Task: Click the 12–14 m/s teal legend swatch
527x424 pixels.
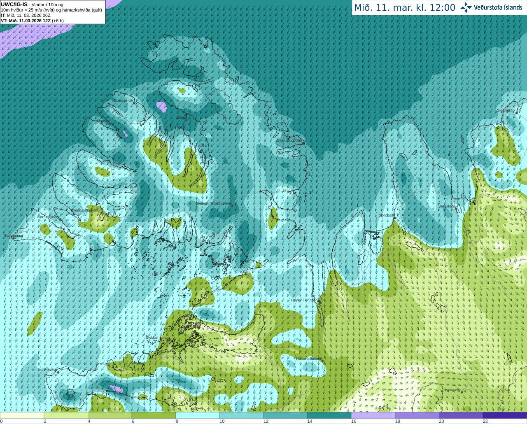Action: tap(285, 415)
